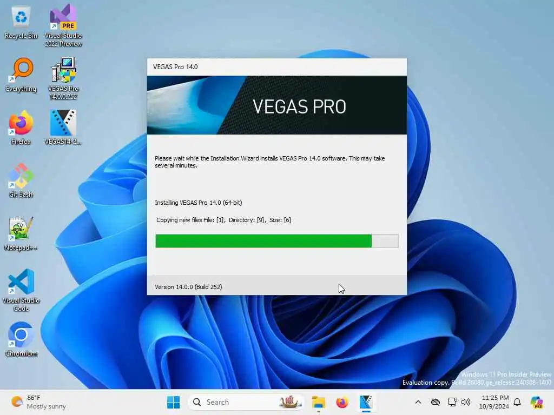Image resolution: width=554 pixels, height=415 pixels.
Task: Click the taskbar Search box
Action: [246, 402]
